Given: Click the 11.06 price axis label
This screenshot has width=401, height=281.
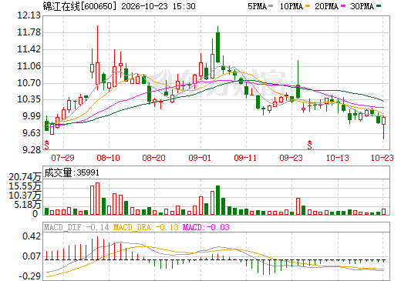Looking at the screenshot, I should tap(29, 66).
